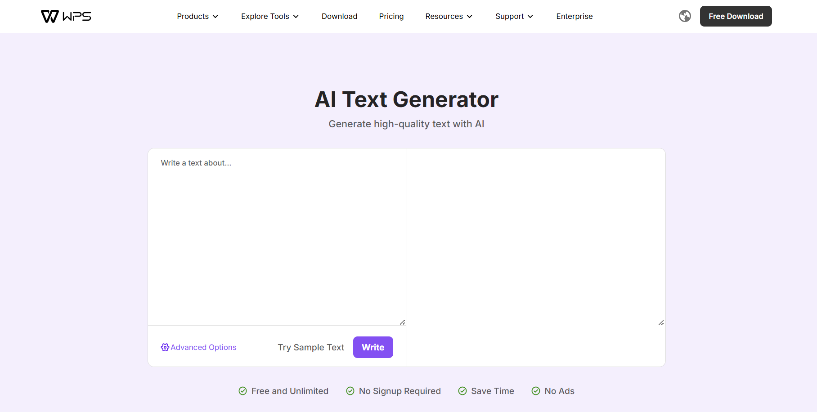Expand the Explore Tools dropdown
817x412 pixels.
coord(269,16)
